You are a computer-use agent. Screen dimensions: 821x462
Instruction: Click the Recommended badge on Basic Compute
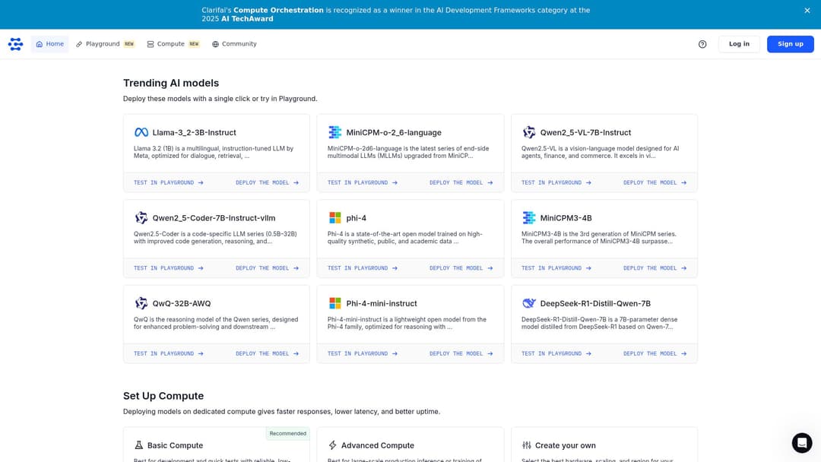click(x=287, y=433)
